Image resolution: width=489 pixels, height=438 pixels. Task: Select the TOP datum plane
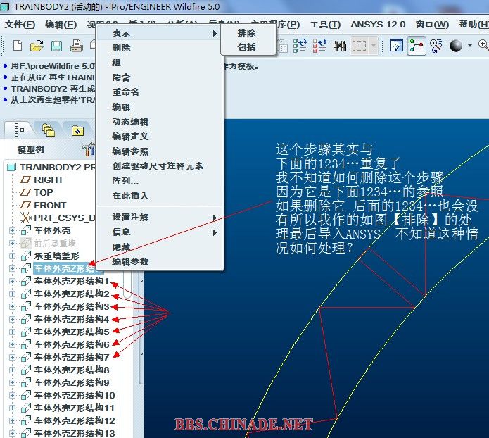click(44, 193)
